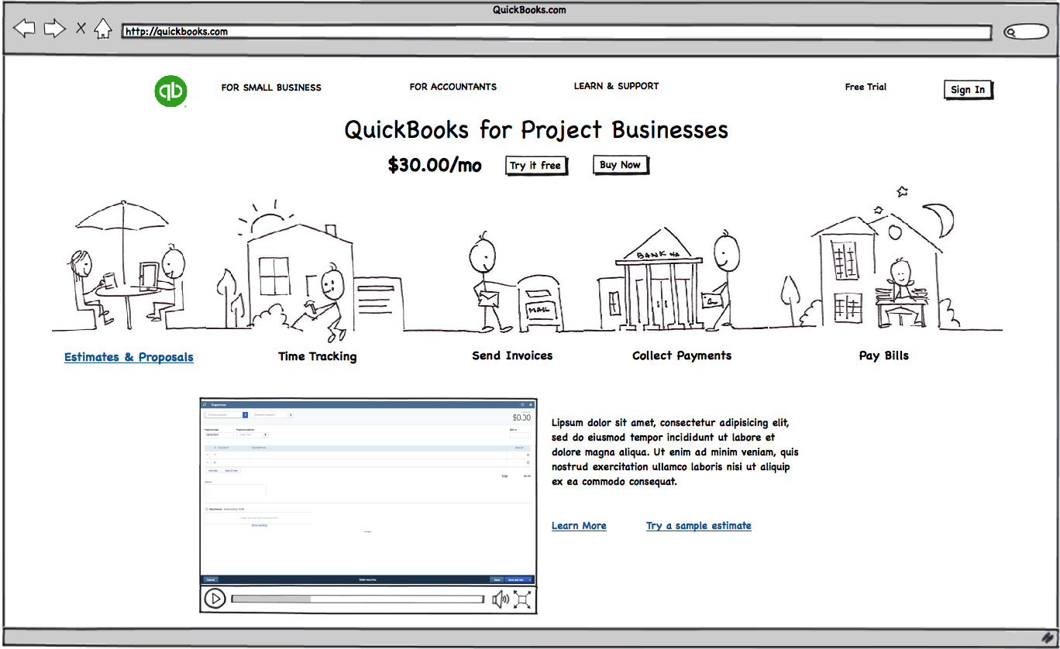Viewport: 1060px width, 649px height.
Task: Select the Send Invoices tab
Action: 512,355
